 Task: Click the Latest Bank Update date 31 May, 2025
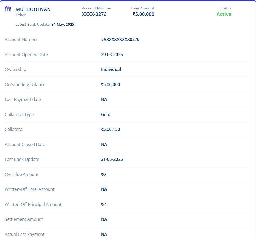[x=63, y=25]
